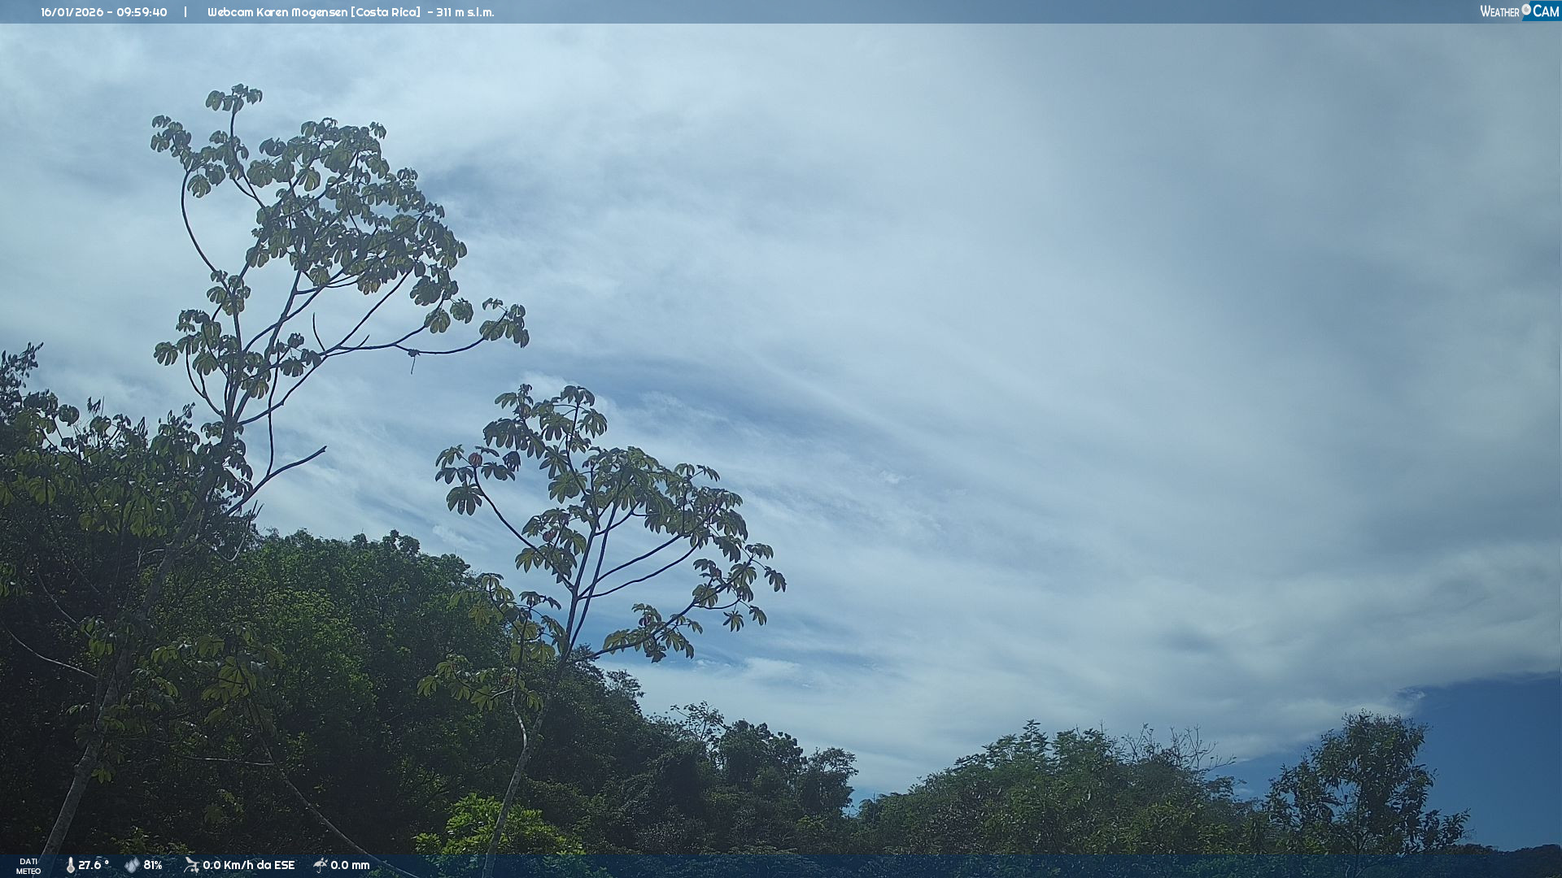
Task: Select the 27.6° temperature reading
Action: tap(94, 865)
